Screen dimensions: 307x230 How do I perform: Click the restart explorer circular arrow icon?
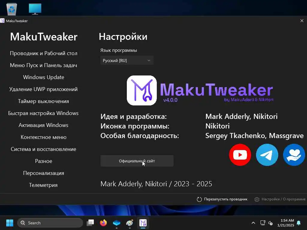click(x=199, y=199)
